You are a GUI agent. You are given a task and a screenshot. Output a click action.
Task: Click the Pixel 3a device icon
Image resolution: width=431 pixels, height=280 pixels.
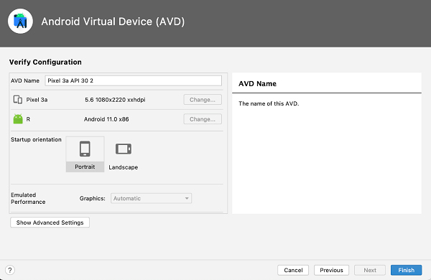(x=18, y=100)
